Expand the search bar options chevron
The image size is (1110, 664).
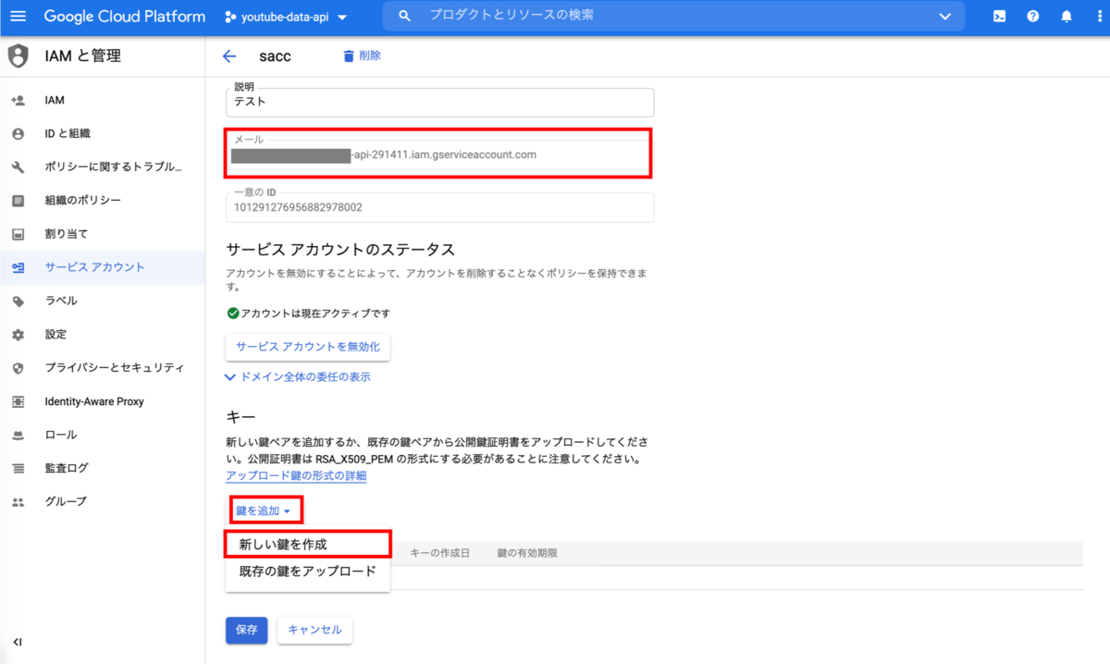click(x=945, y=16)
